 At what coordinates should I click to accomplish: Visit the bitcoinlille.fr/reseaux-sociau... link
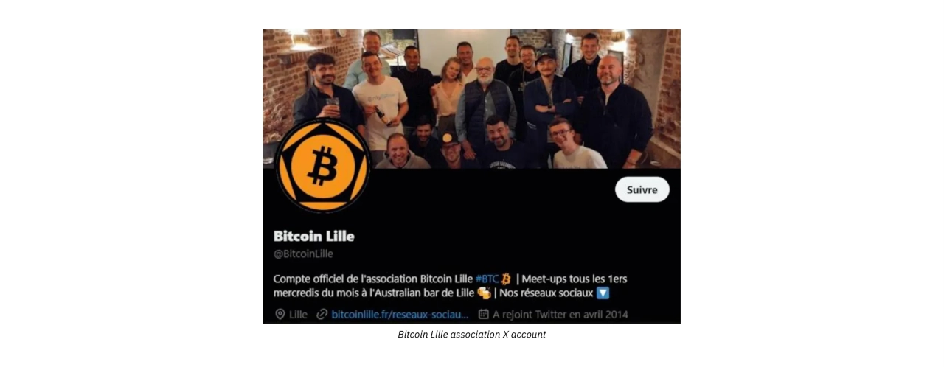pyautogui.click(x=400, y=314)
